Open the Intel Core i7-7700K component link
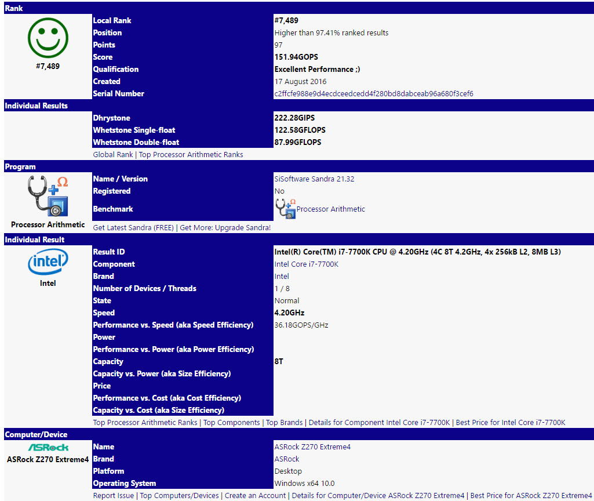594x501 pixels. click(306, 264)
